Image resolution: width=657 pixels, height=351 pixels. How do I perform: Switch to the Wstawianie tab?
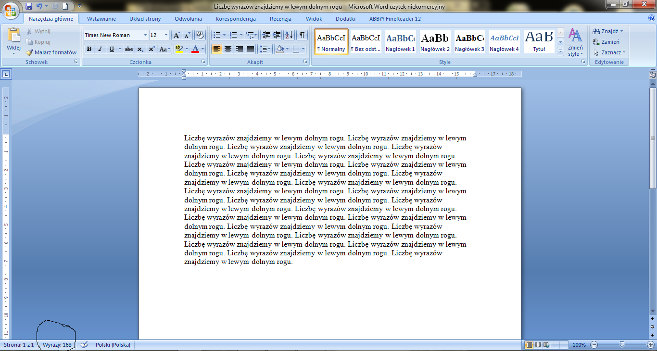click(x=101, y=19)
